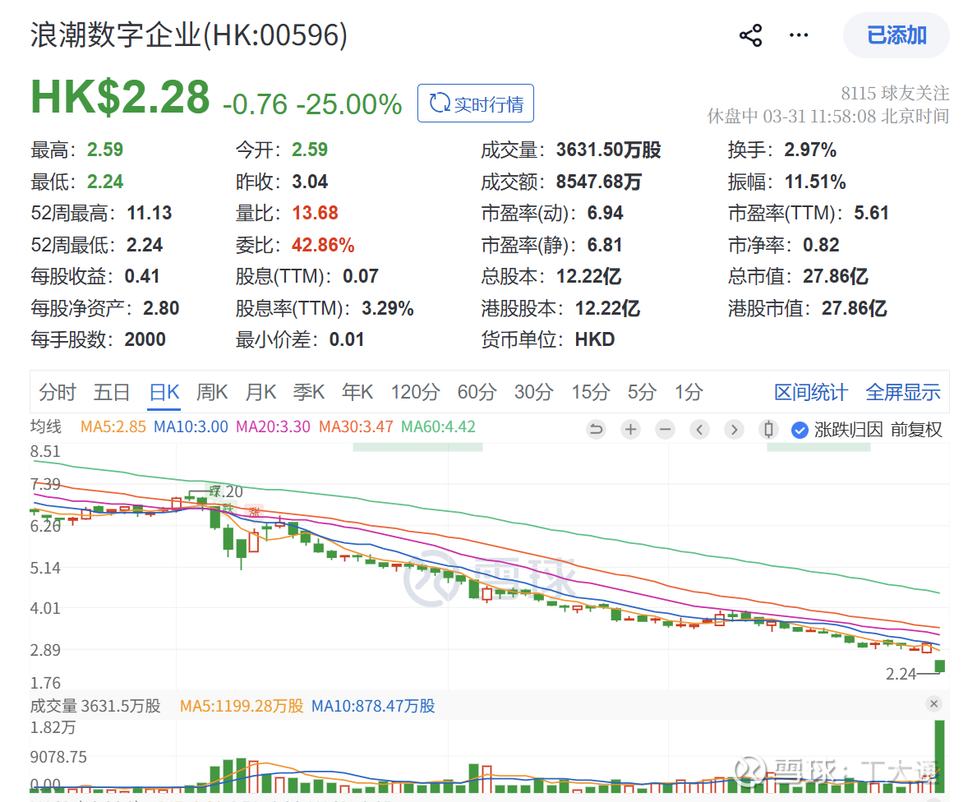The image size is (968, 802).
Task: Refresh with 实时行情 button
Action: pyautogui.click(x=475, y=103)
